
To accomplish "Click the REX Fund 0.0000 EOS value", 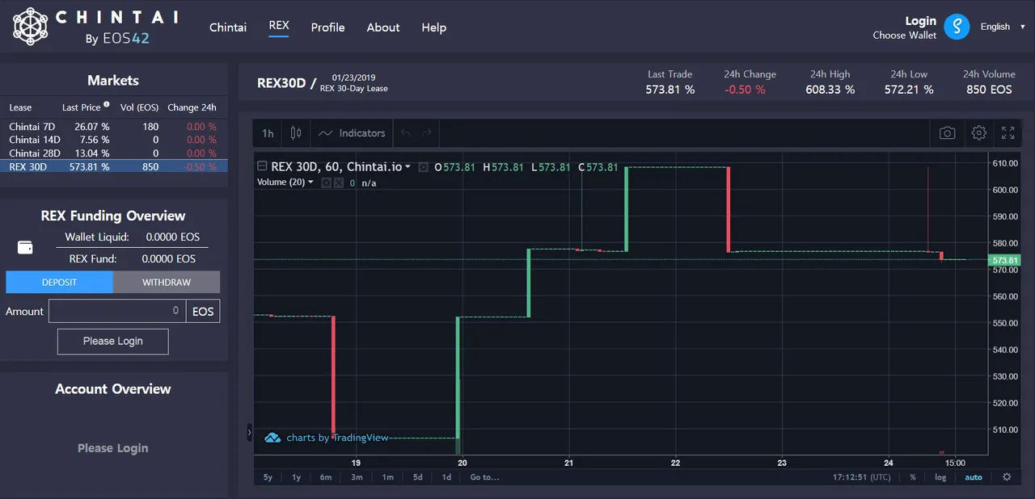I will [169, 259].
